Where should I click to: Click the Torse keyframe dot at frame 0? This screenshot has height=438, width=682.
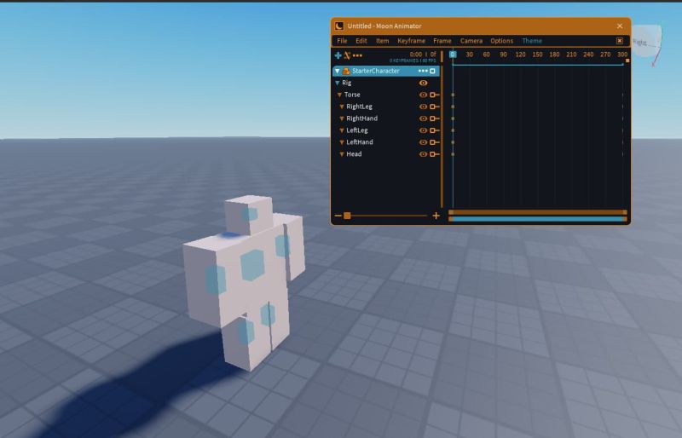coord(453,95)
